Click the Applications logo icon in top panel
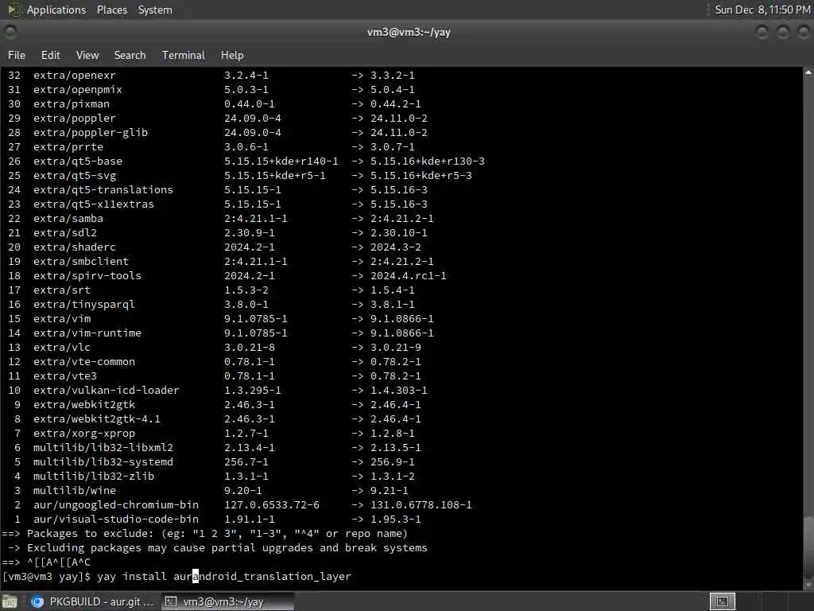Image resolution: width=814 pixels, height=611 pixels. tap(14, 10)
